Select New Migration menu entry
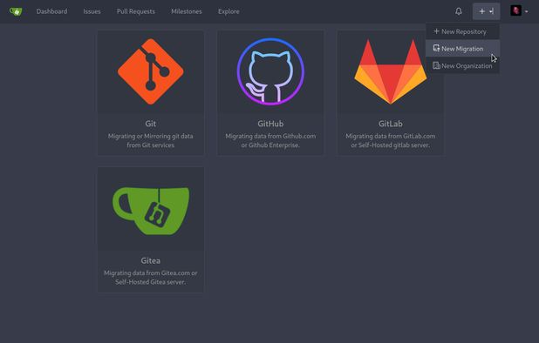Viewport: 539px width, 343px height. (463, 49)
